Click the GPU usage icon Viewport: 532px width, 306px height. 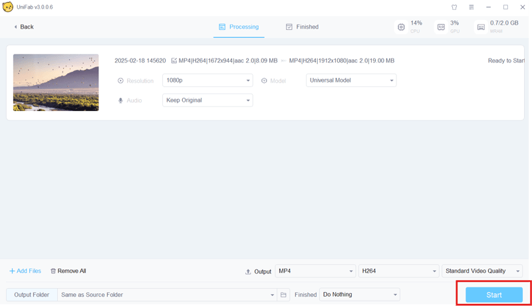(441, 27)
